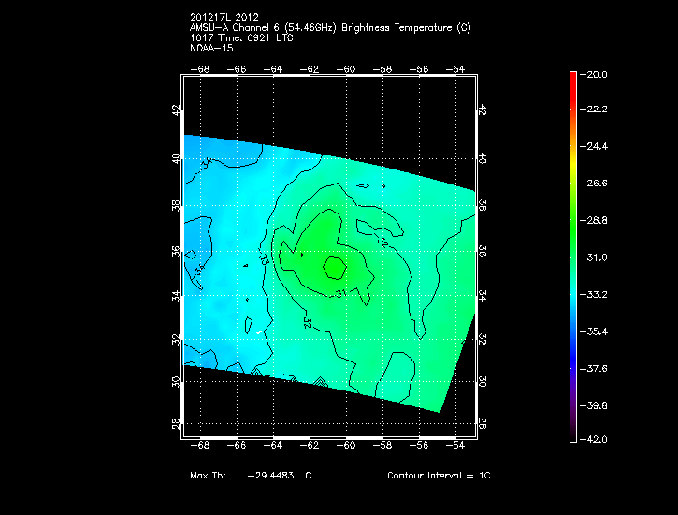The width and height of the screenshot is (678, 515).
Task: Click the -68 longitude tick on the top axis
Action: 201,68
